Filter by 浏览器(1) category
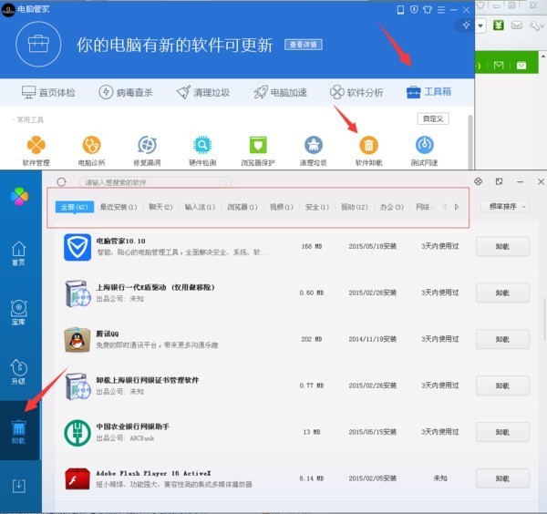 pyautogui.click(x=243, y=207)
